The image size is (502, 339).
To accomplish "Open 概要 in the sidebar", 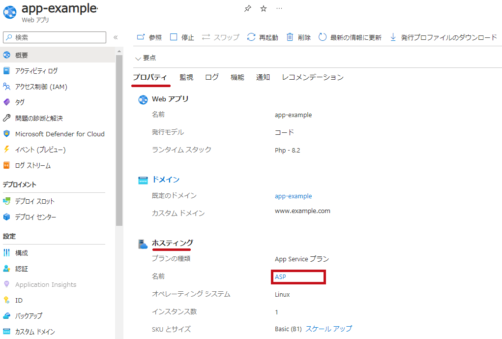I will click(x=58, y=55).
